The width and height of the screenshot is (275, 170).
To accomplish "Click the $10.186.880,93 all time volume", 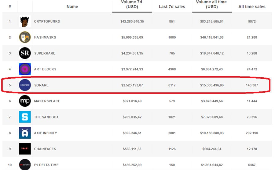I will pos(212,133).
